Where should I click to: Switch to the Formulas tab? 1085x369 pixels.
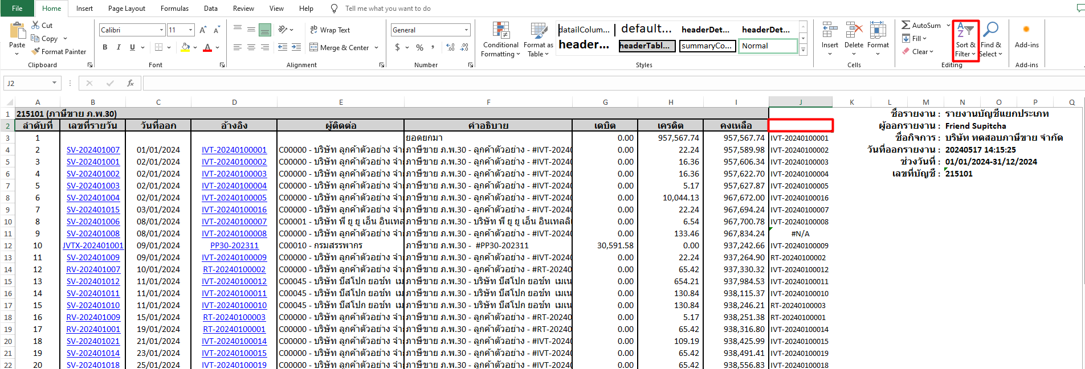pos(174,9)
